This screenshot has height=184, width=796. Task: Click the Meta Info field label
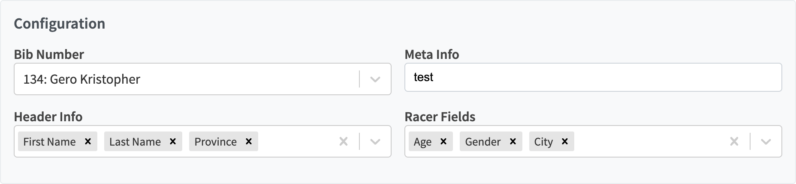[432, 54]
